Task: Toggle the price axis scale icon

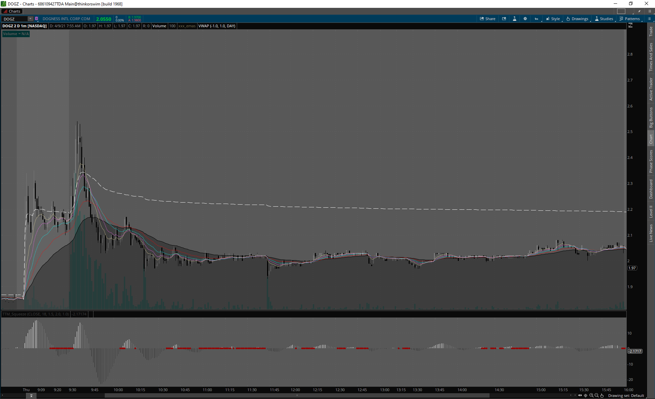Action: tap(630, 26)
